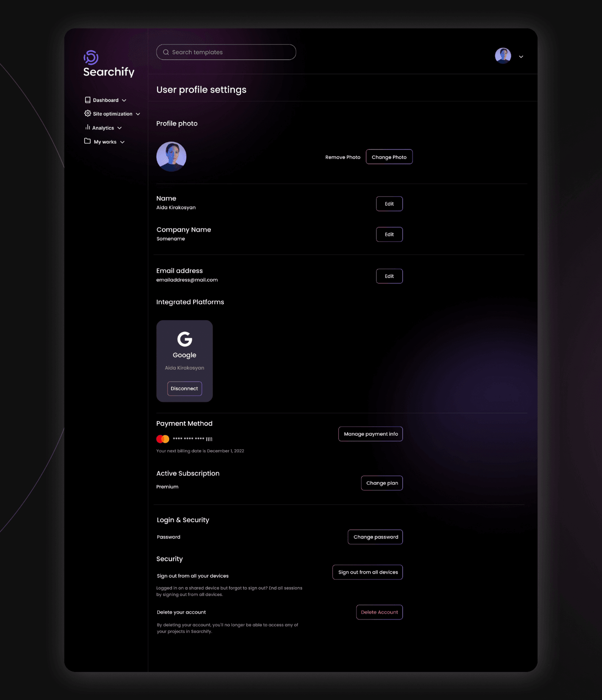
Task: Click the Google card account name
Action: click(184, 368)
